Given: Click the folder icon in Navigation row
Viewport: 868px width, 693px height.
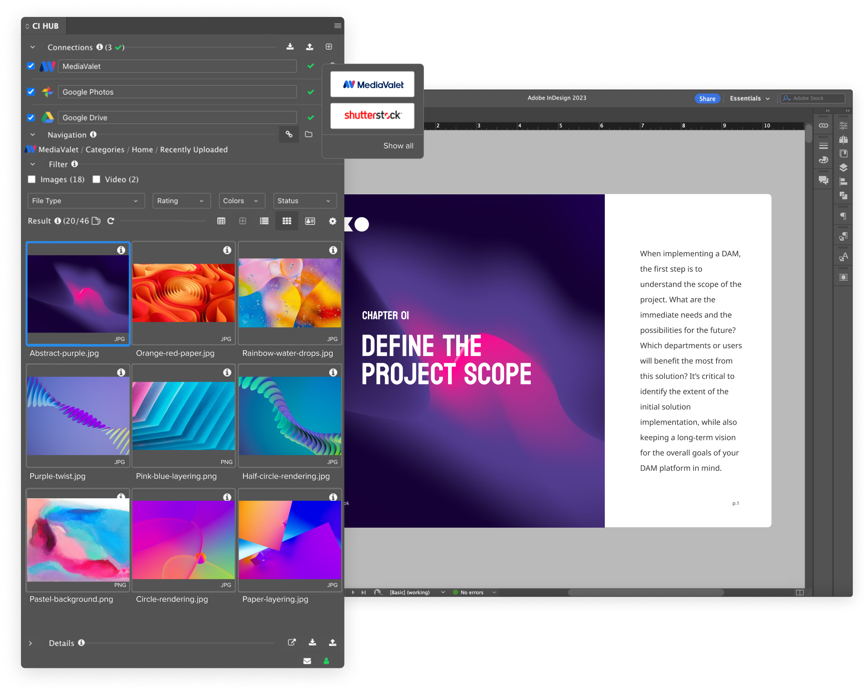Looking at the screenshot, I should click(x=309, y=134).
